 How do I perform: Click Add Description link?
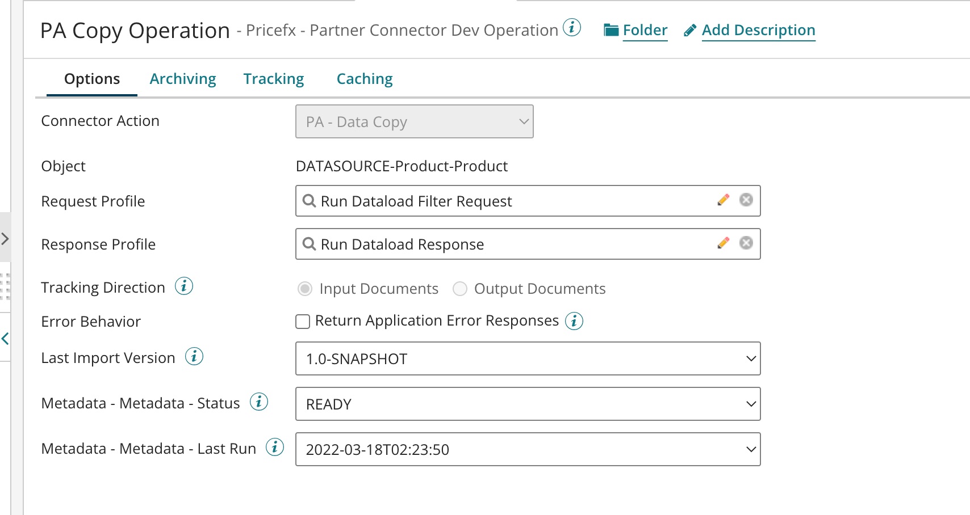[x=758, y=30]
